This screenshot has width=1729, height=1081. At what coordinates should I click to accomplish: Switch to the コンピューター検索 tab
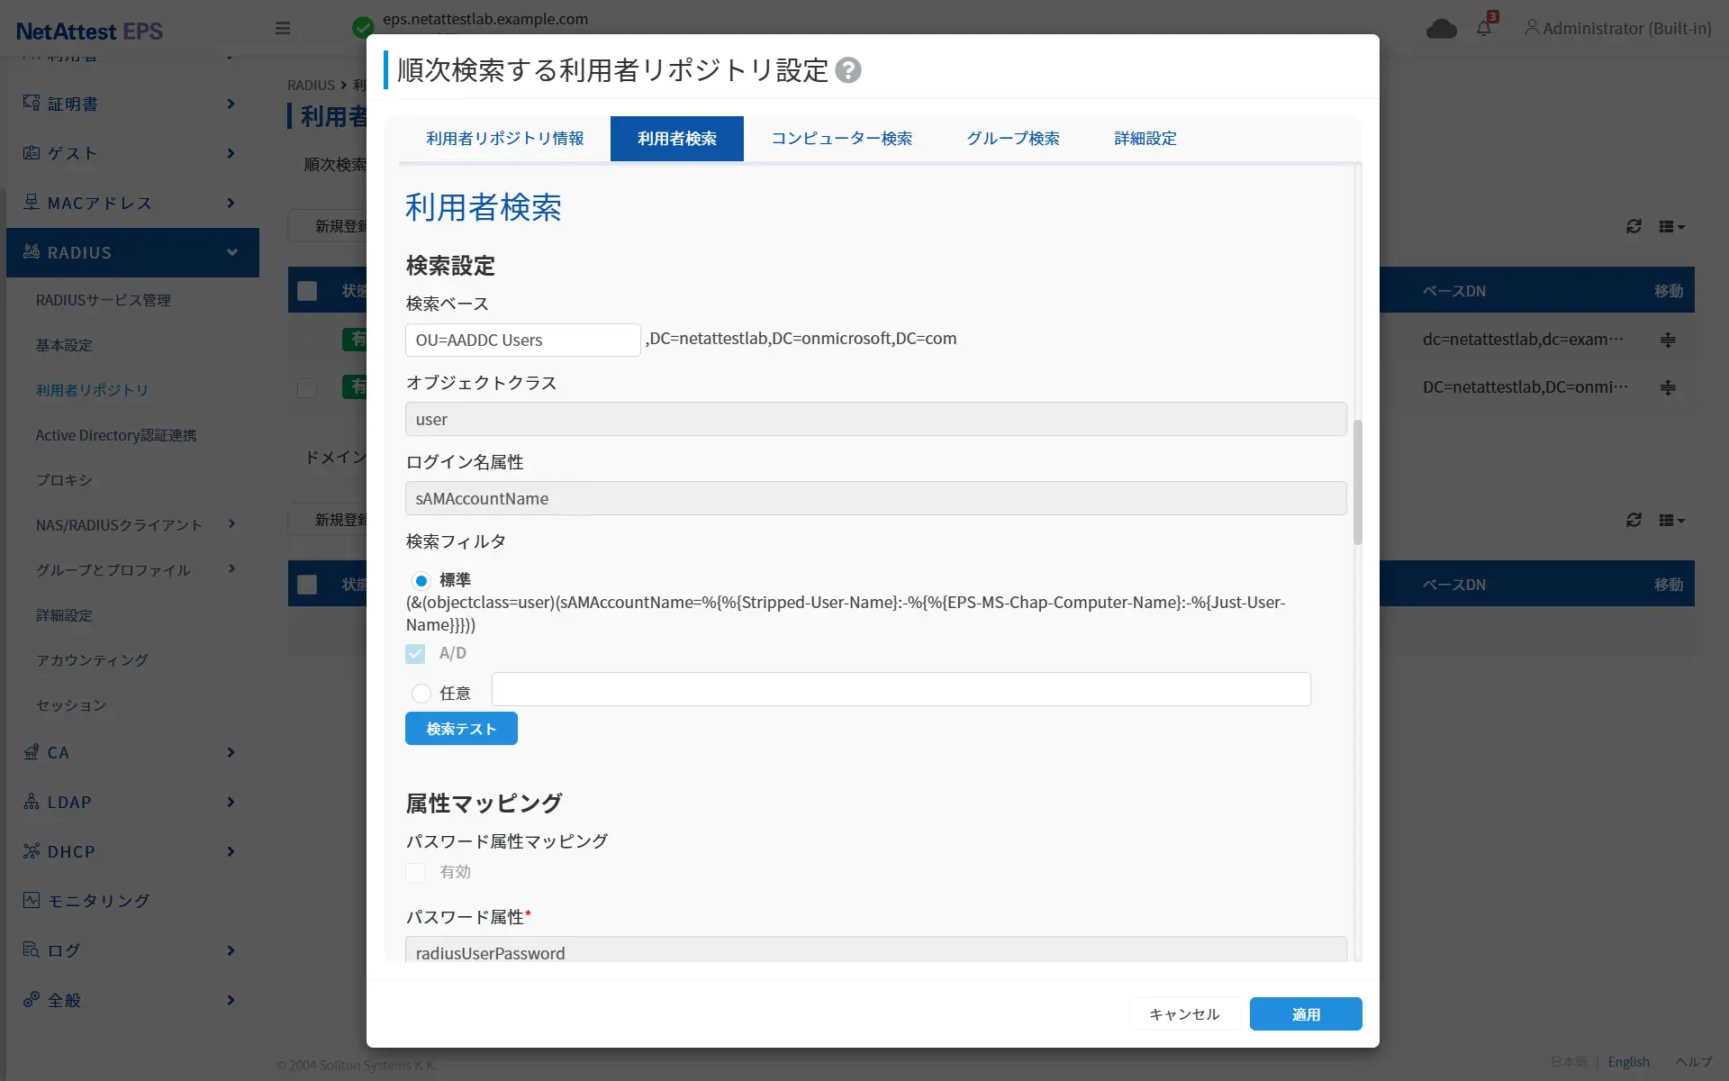pos(841,139)
